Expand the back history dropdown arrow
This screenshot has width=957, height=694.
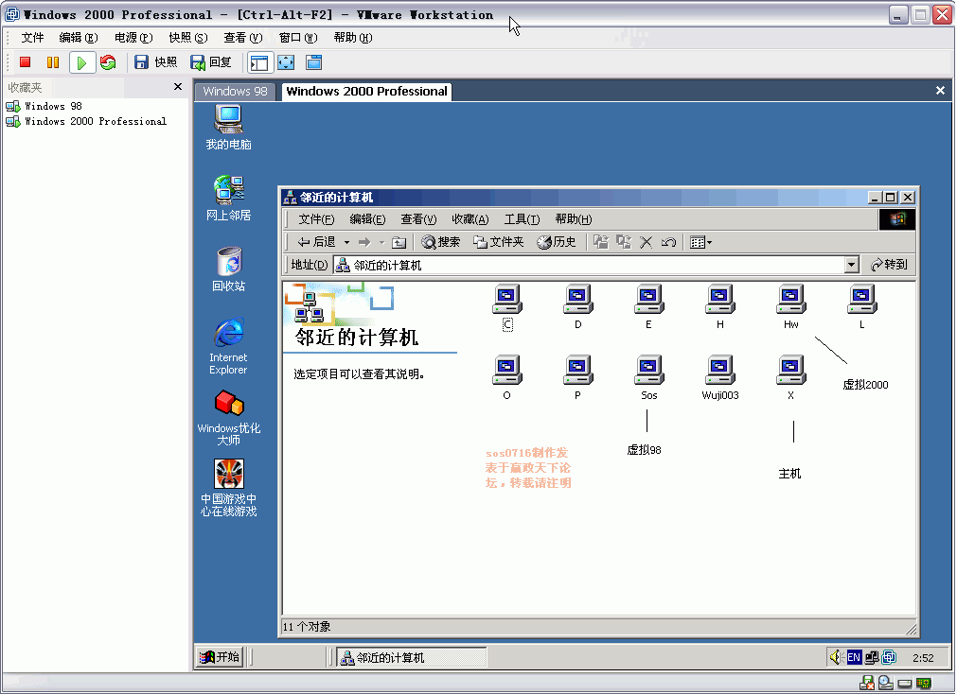[x=346, y=242]
